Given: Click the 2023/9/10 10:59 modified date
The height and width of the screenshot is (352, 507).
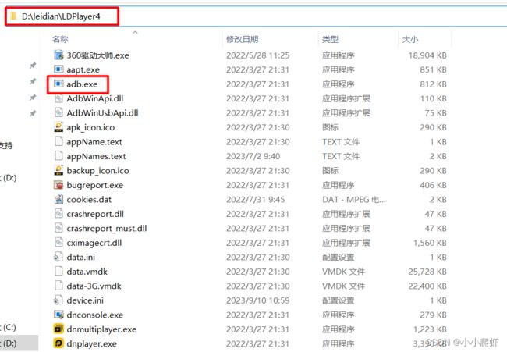Looking at the screenshot, I should point(258,300).
